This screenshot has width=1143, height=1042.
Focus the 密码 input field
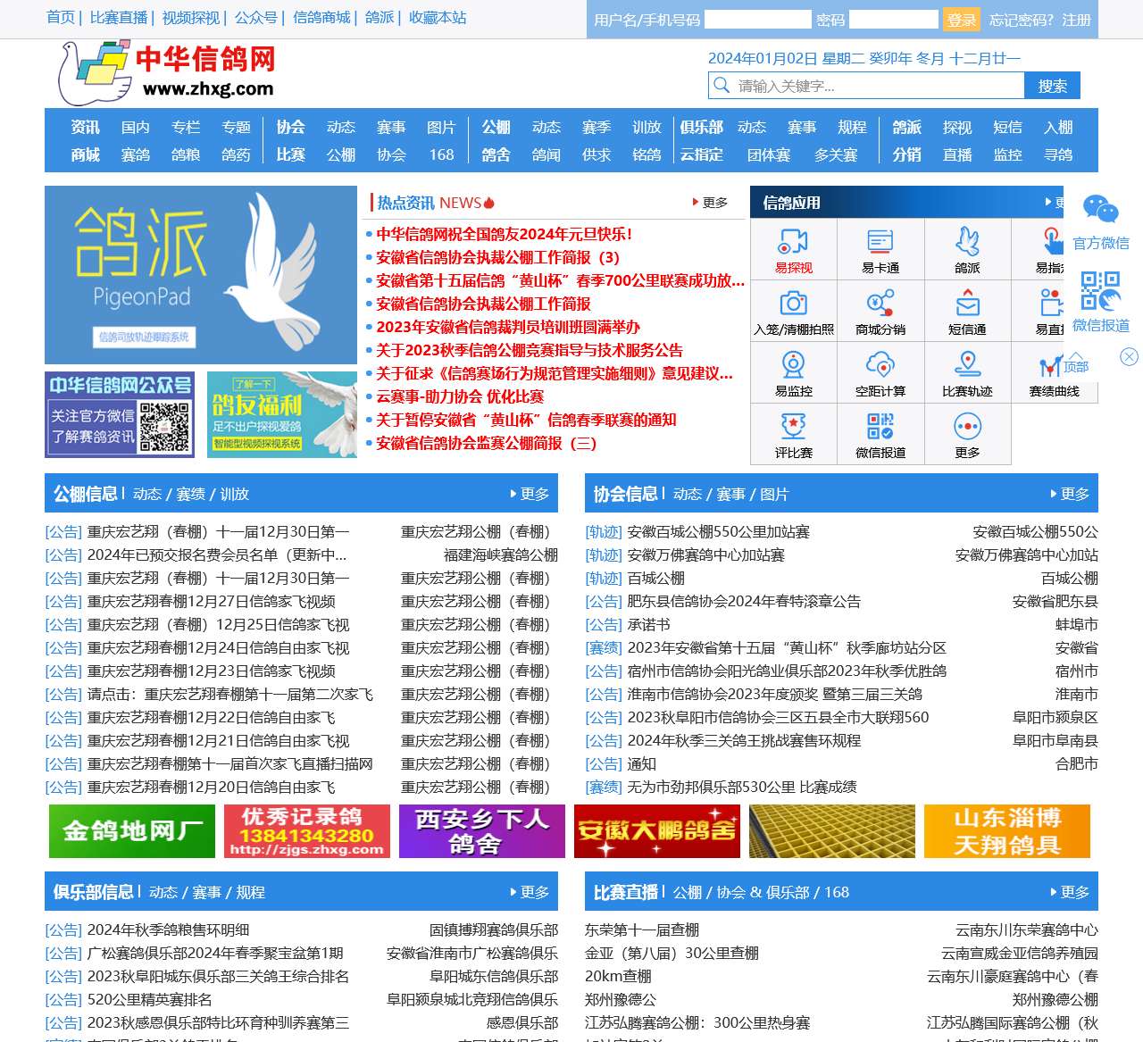(x=894, y=20)
